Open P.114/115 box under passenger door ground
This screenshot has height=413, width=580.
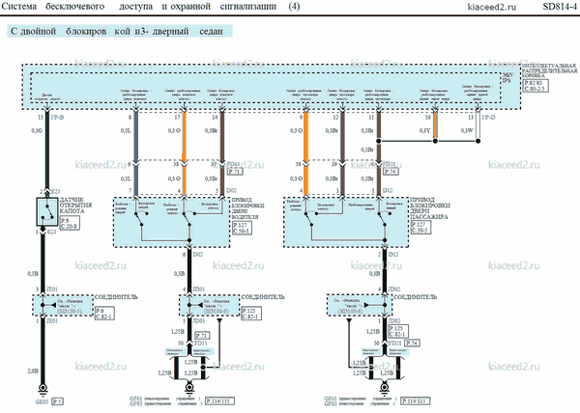[416, 400]
